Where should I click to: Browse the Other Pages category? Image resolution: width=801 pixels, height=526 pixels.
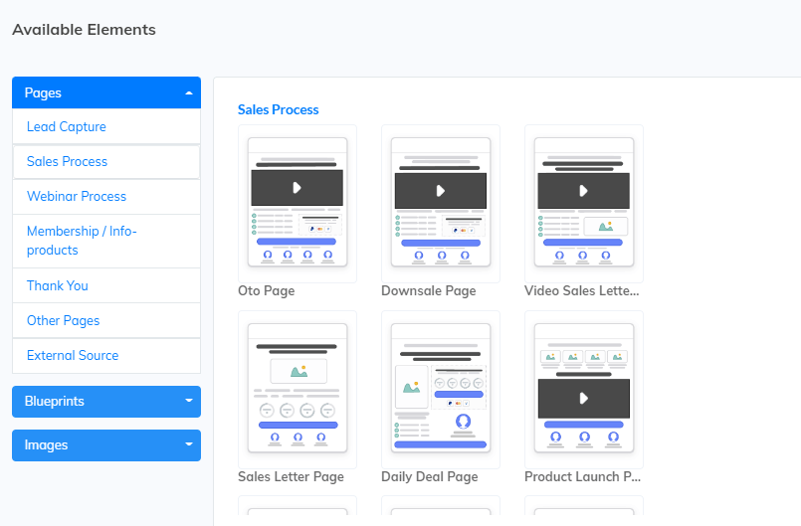64,320
